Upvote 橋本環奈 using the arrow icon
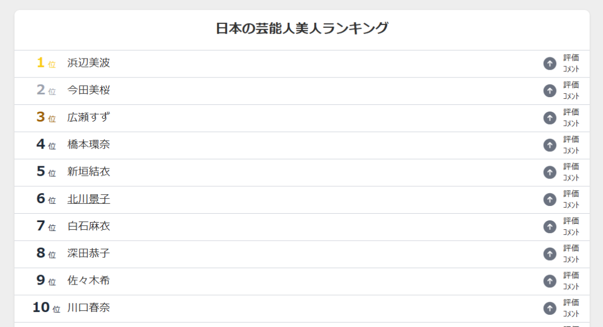 point(550,145)
